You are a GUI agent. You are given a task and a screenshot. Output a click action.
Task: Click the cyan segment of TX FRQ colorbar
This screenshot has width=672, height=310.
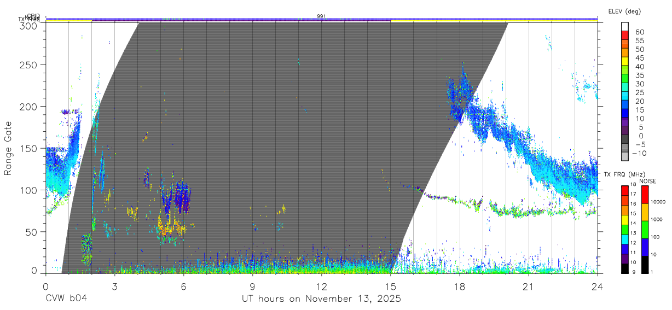625,239
